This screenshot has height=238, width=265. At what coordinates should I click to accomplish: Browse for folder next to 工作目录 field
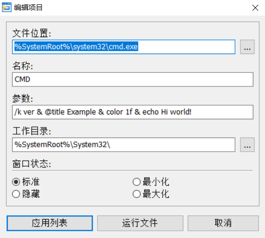pos(247,145)
